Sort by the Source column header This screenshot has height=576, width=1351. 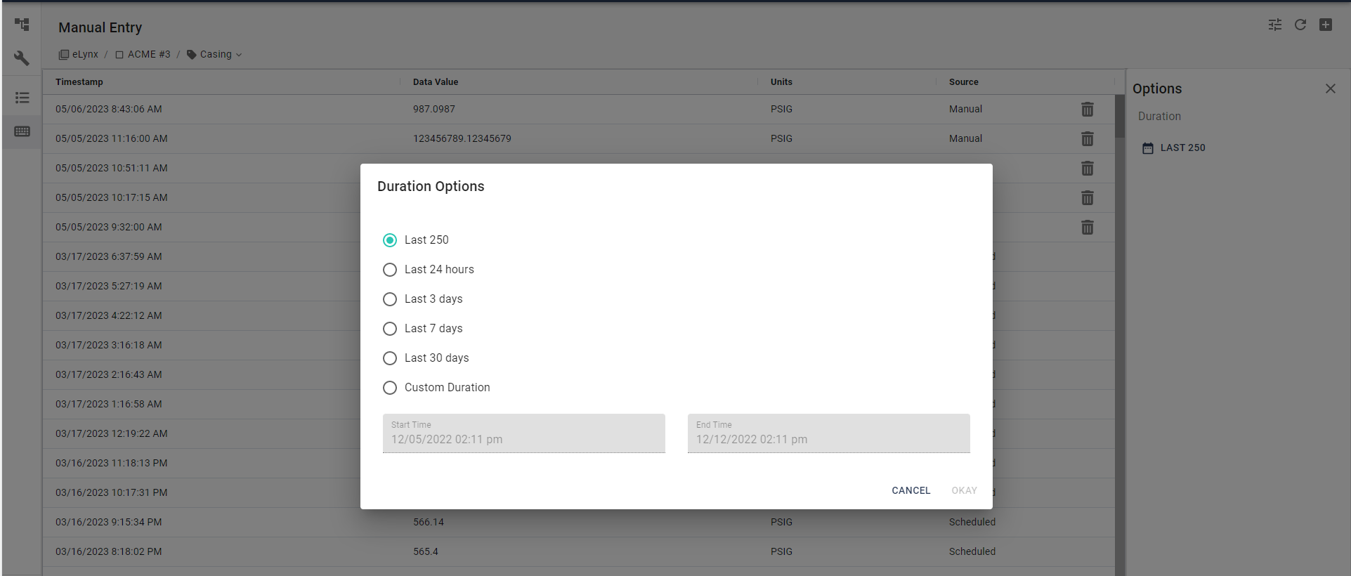point(964,82)
